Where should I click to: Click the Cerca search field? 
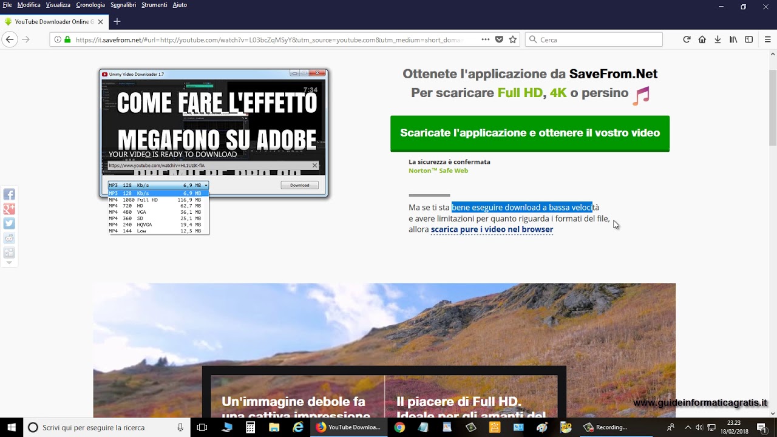point(594,39)
